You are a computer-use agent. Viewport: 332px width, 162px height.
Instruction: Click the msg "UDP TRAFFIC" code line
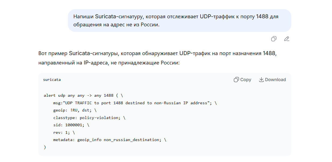tap(135, 103)
